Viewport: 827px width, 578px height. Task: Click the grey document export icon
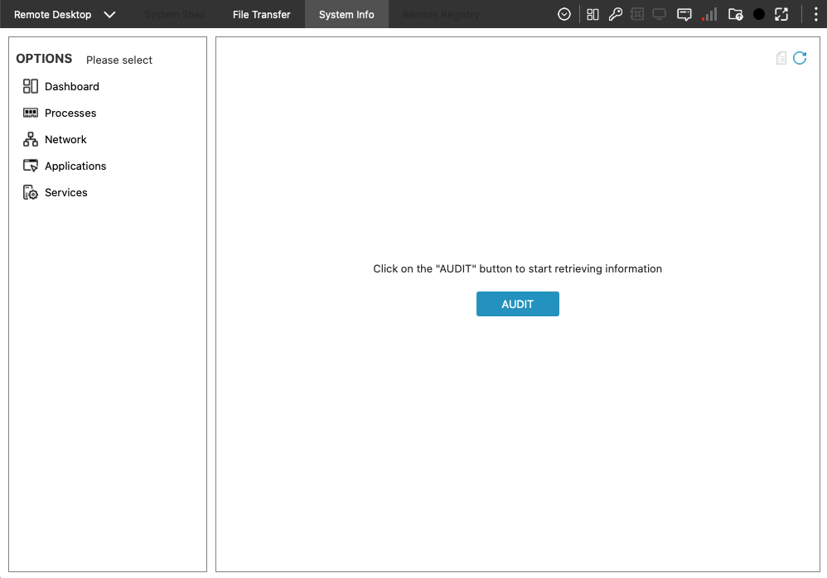[x=781, y=58]
